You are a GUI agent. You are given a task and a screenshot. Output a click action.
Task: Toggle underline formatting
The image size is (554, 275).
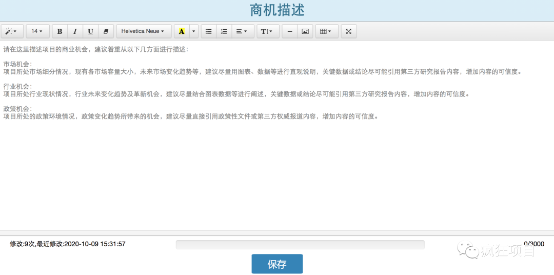tap(90, 31)
